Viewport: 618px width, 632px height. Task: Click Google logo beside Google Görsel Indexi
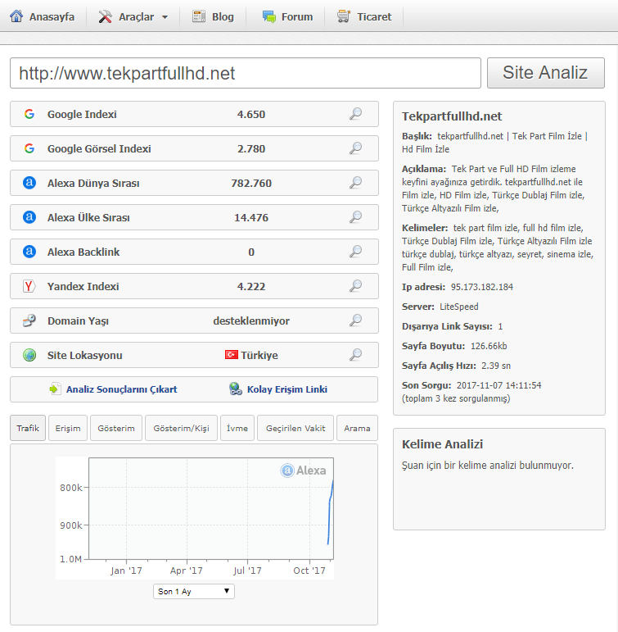(x=29, y=148)
